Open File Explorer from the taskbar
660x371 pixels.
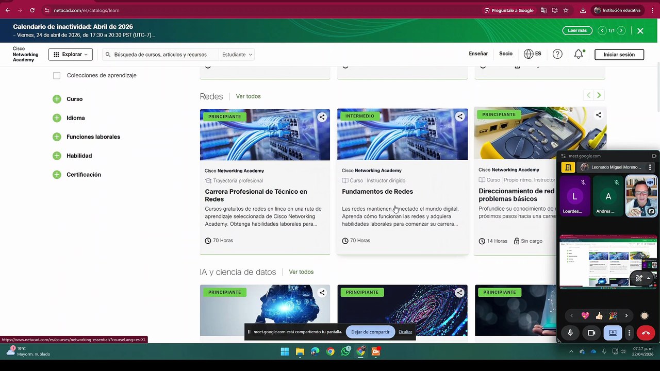(x=300, y=352)
